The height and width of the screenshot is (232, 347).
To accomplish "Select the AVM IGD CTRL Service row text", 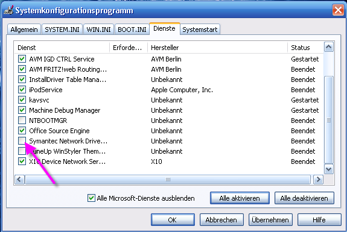I will coord(62,59).
